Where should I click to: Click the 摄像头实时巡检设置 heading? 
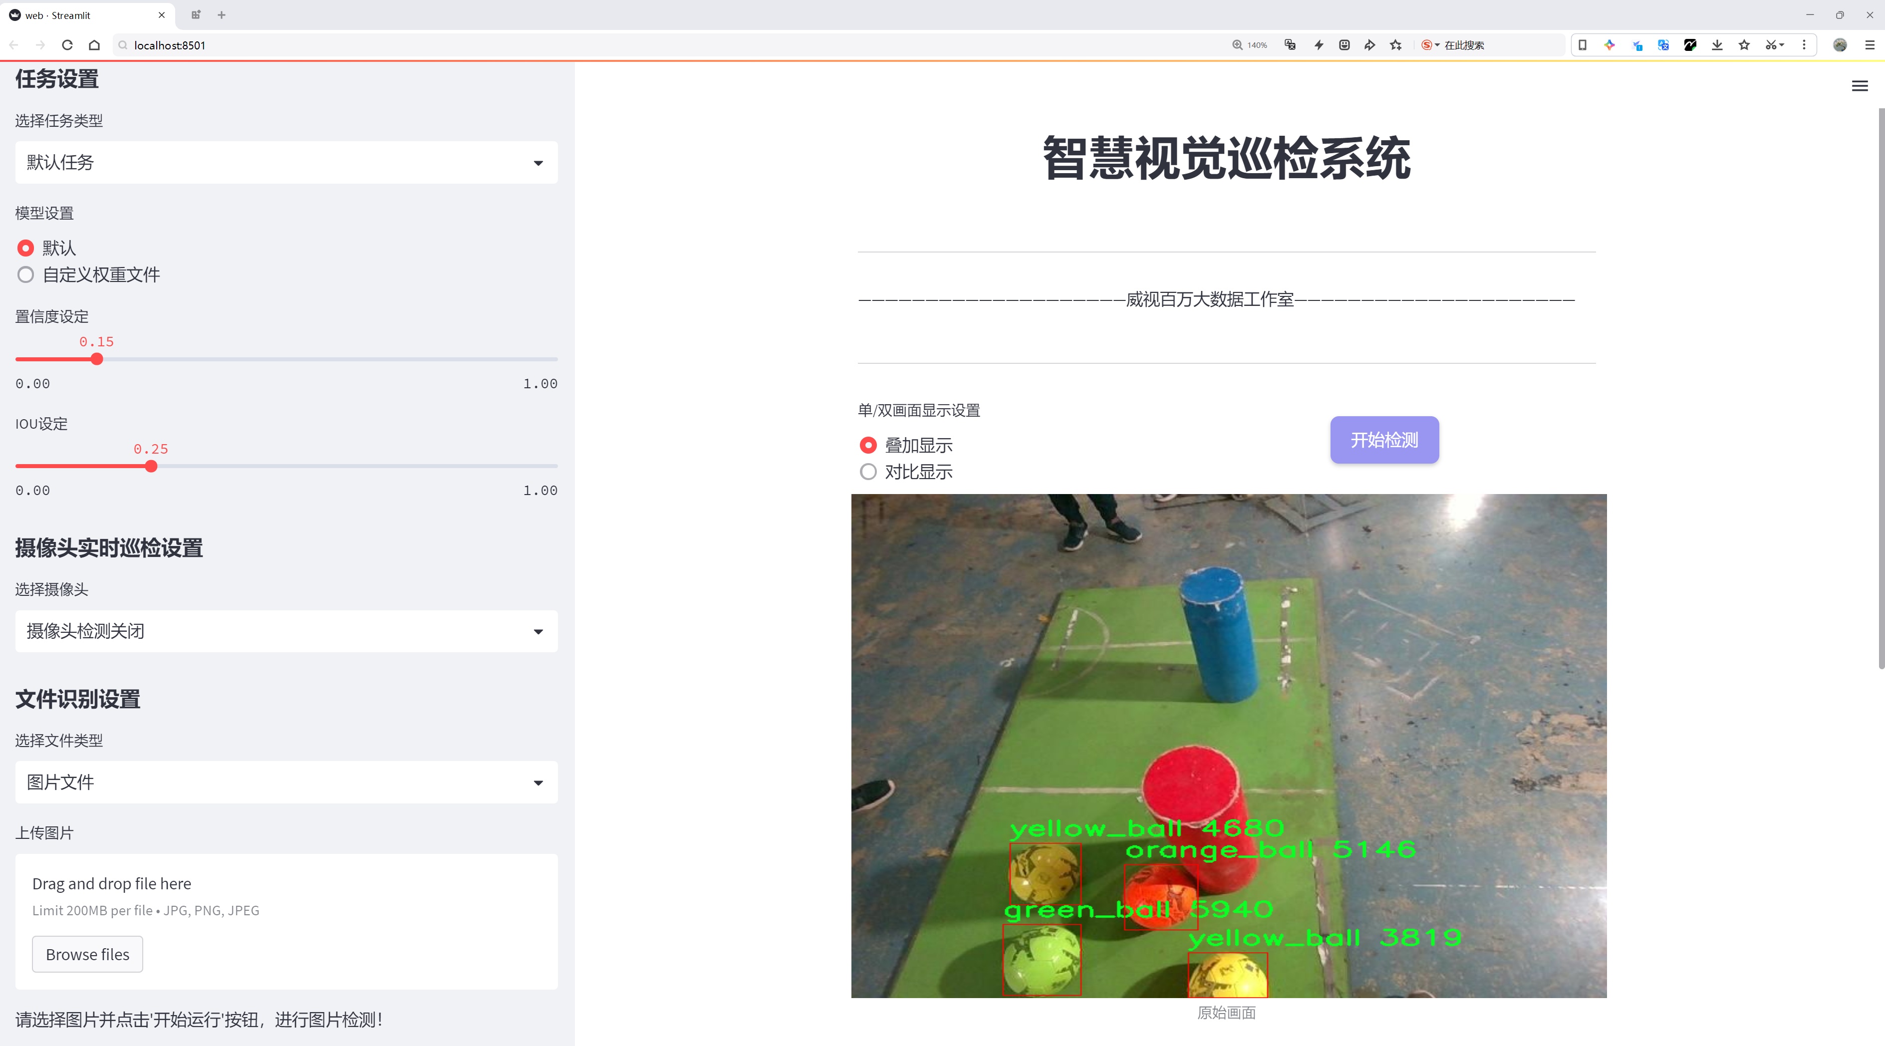[109, 548]
